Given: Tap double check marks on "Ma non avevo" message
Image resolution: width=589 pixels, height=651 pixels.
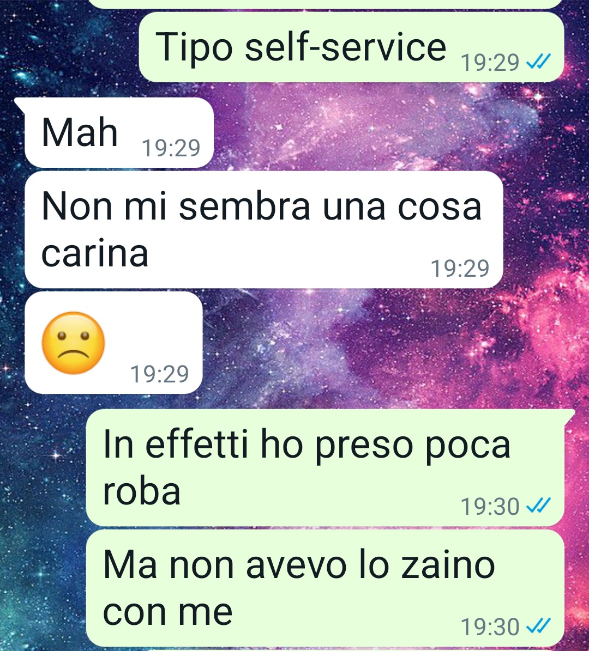Looking at the screenshot, I should coord(538,626).
